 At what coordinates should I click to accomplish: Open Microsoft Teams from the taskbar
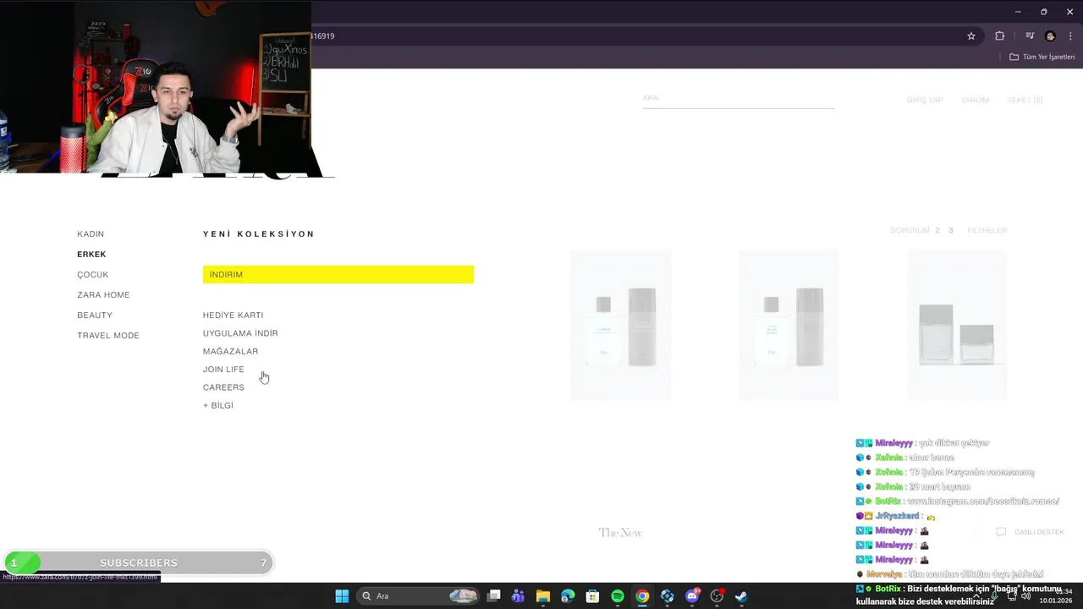coord(518,596)
